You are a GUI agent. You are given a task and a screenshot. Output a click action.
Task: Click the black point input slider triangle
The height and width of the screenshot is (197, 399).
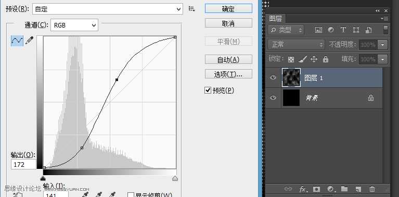pyautogui.click(x=43, y=178)
